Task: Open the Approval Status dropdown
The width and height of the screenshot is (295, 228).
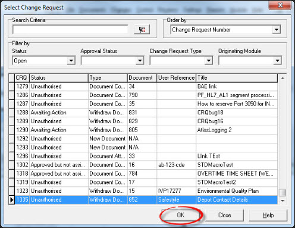Action: point(140,60)
